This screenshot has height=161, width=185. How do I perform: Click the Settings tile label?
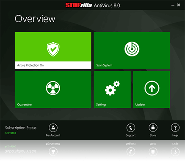coord(101,105)
